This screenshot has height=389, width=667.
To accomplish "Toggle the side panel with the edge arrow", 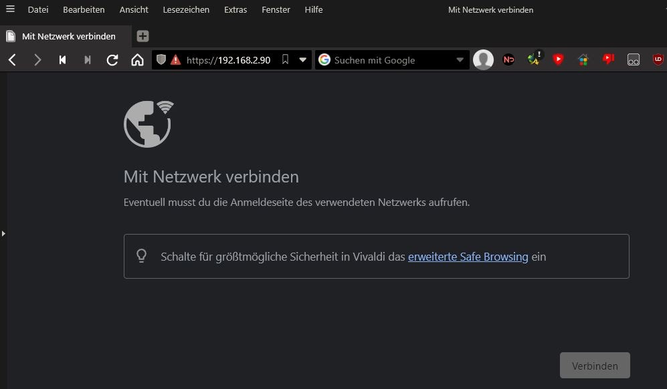I will 3,233.
